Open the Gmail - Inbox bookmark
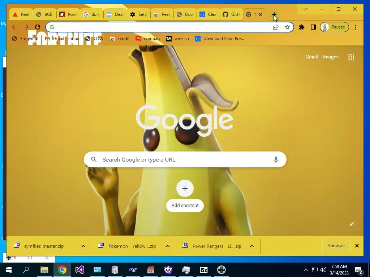370x277 pixels. pos(62,39)
